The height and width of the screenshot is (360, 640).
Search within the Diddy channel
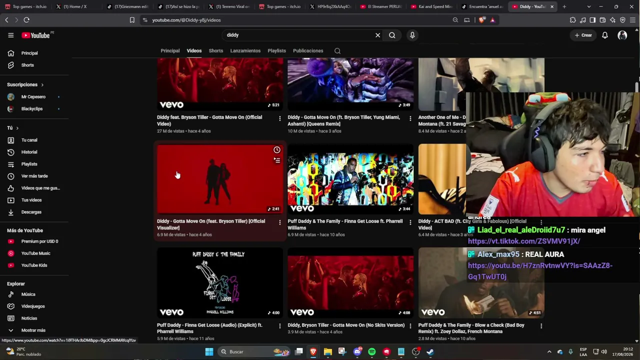coord(337,50)
